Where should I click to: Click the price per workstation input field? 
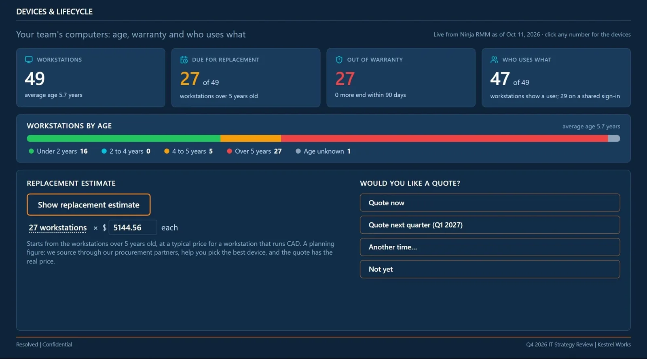click(x=133, y=228)
